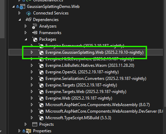Select Evergine.Web (2025.2.19.187-nightly) text

pyautogui.click(x=79, y=98)
